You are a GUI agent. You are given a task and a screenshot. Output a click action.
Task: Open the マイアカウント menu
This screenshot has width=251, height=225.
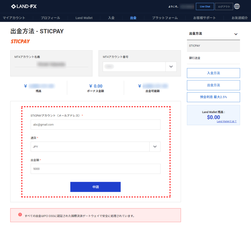[14, 18]
